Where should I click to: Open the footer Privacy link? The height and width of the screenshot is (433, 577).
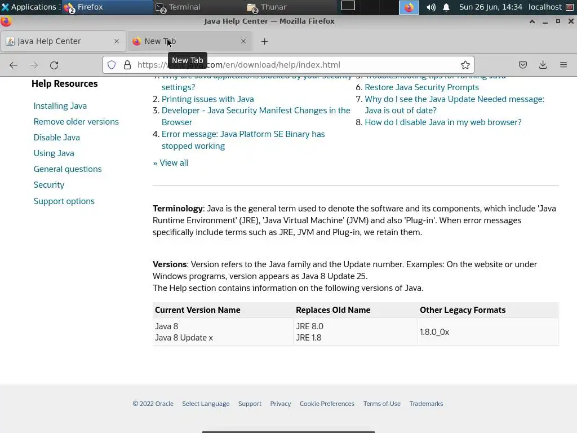pyautogui.click(x=281, y=404)
